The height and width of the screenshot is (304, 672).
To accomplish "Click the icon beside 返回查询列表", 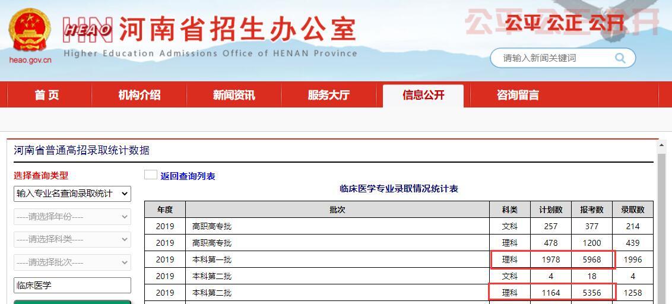I will 151,175.
